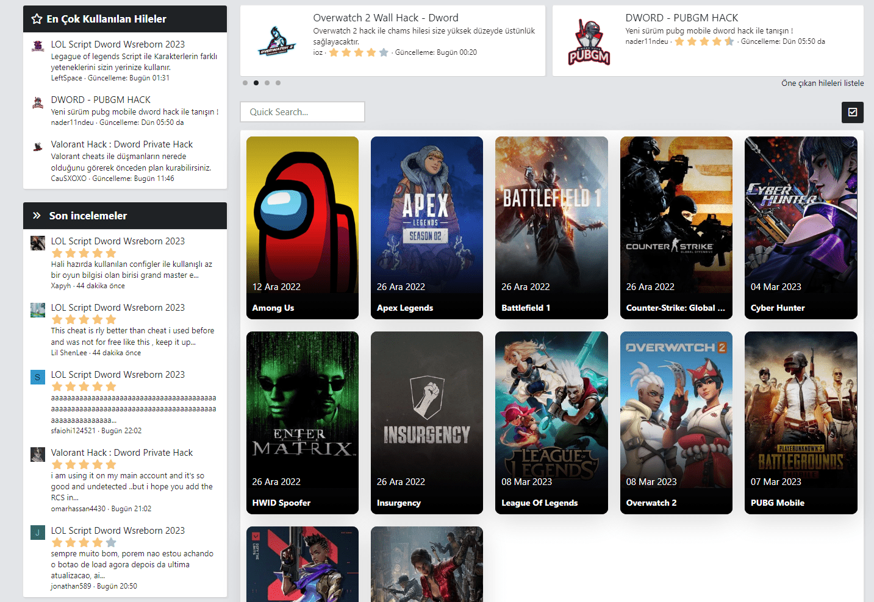The height and width of the screenshot is (602, 874).
Task: Open the partially visible card beside the Valorant card
Action: pos(427,564)
